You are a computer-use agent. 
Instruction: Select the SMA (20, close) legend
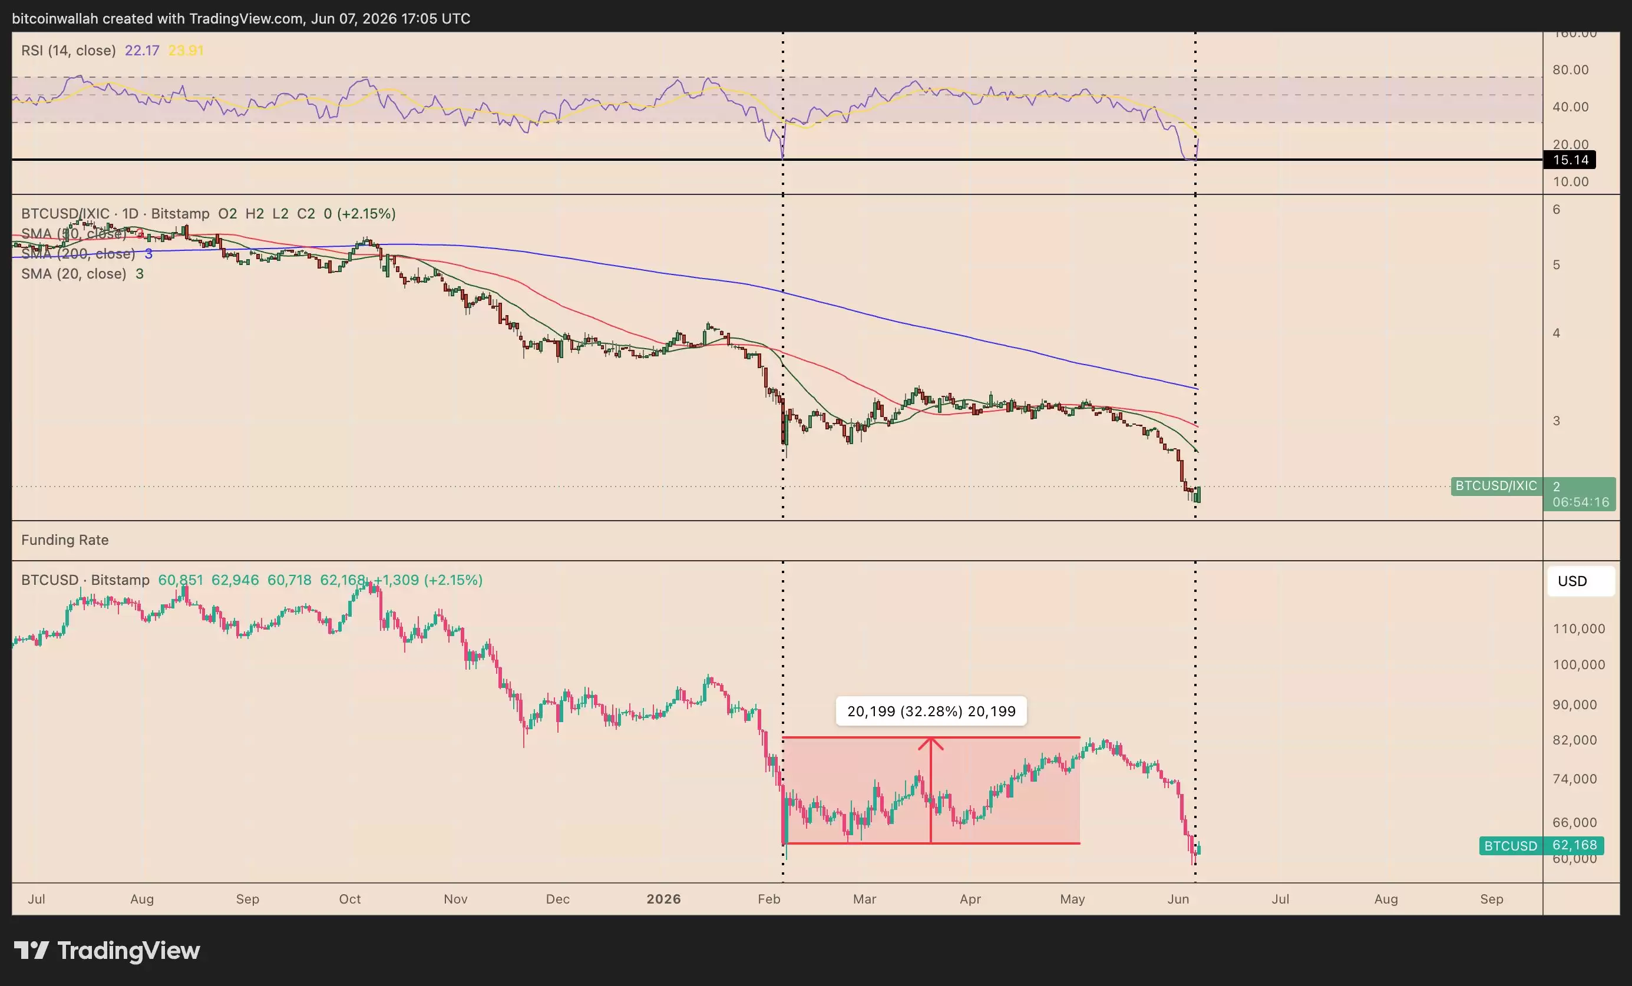pos(74,273)
